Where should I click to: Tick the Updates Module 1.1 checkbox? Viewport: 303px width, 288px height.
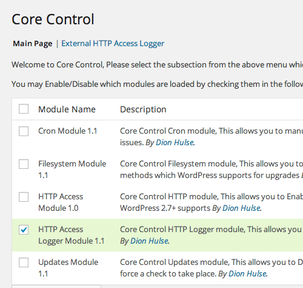point(24,262)
